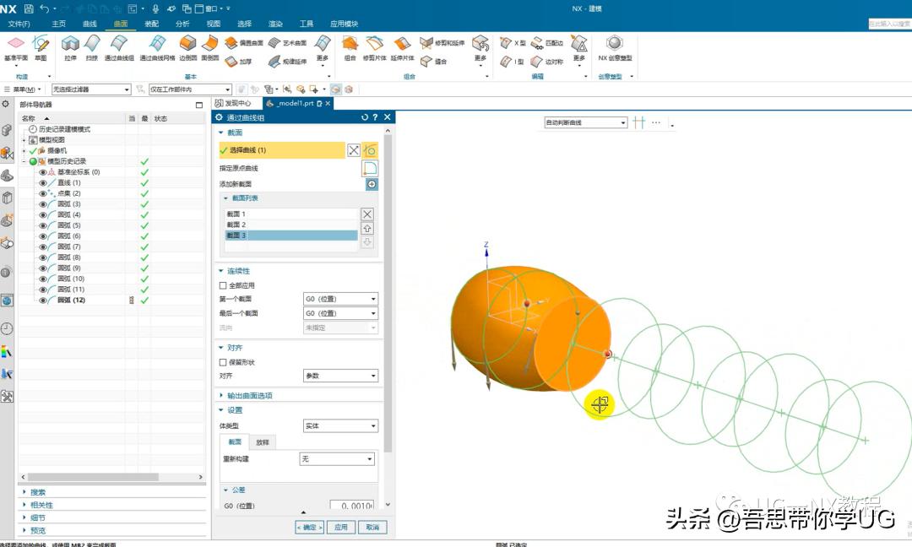The image size is (912, 547).
Task: Click the 添加新截面 plus icon
Action: [372, 184]
